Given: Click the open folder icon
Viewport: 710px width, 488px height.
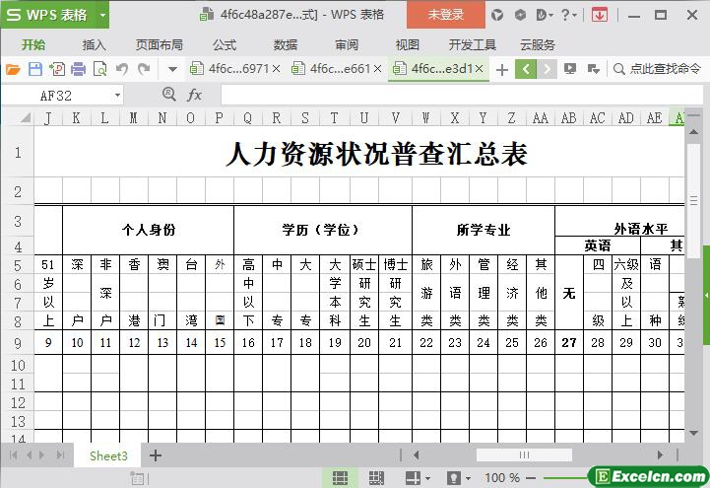Looking at the screenshot, I should click(13, 69).
